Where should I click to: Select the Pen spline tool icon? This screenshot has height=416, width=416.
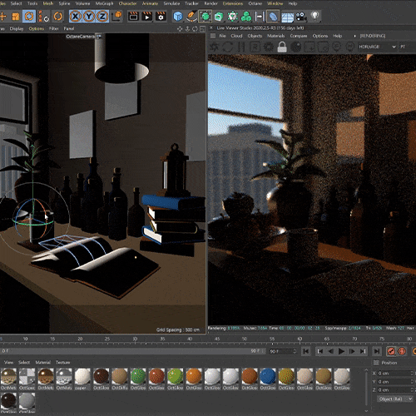[191, 17]
